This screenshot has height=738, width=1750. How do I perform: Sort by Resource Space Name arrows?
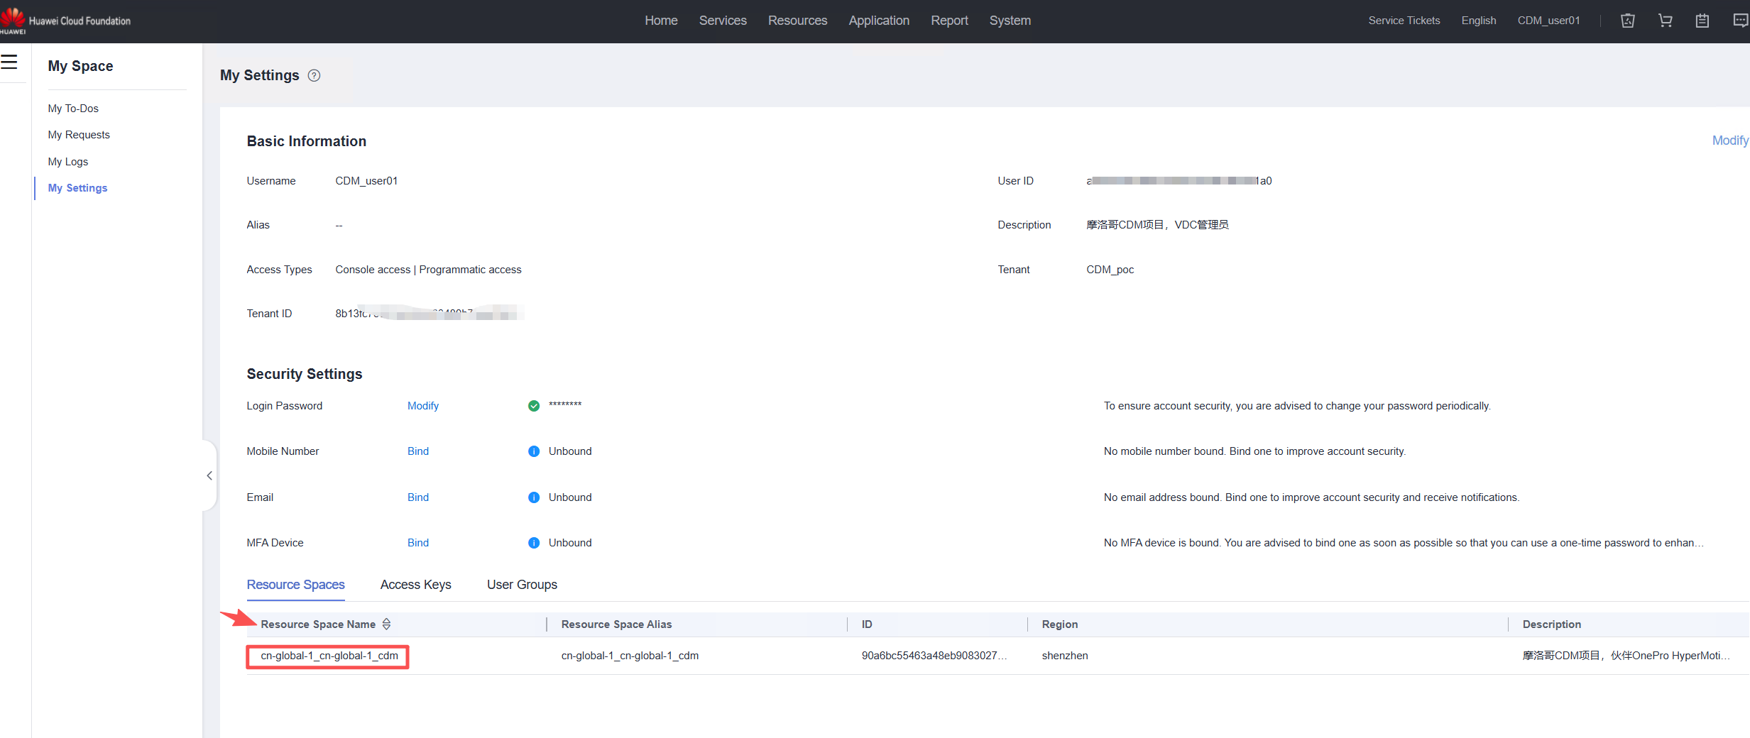click(386, 624)
